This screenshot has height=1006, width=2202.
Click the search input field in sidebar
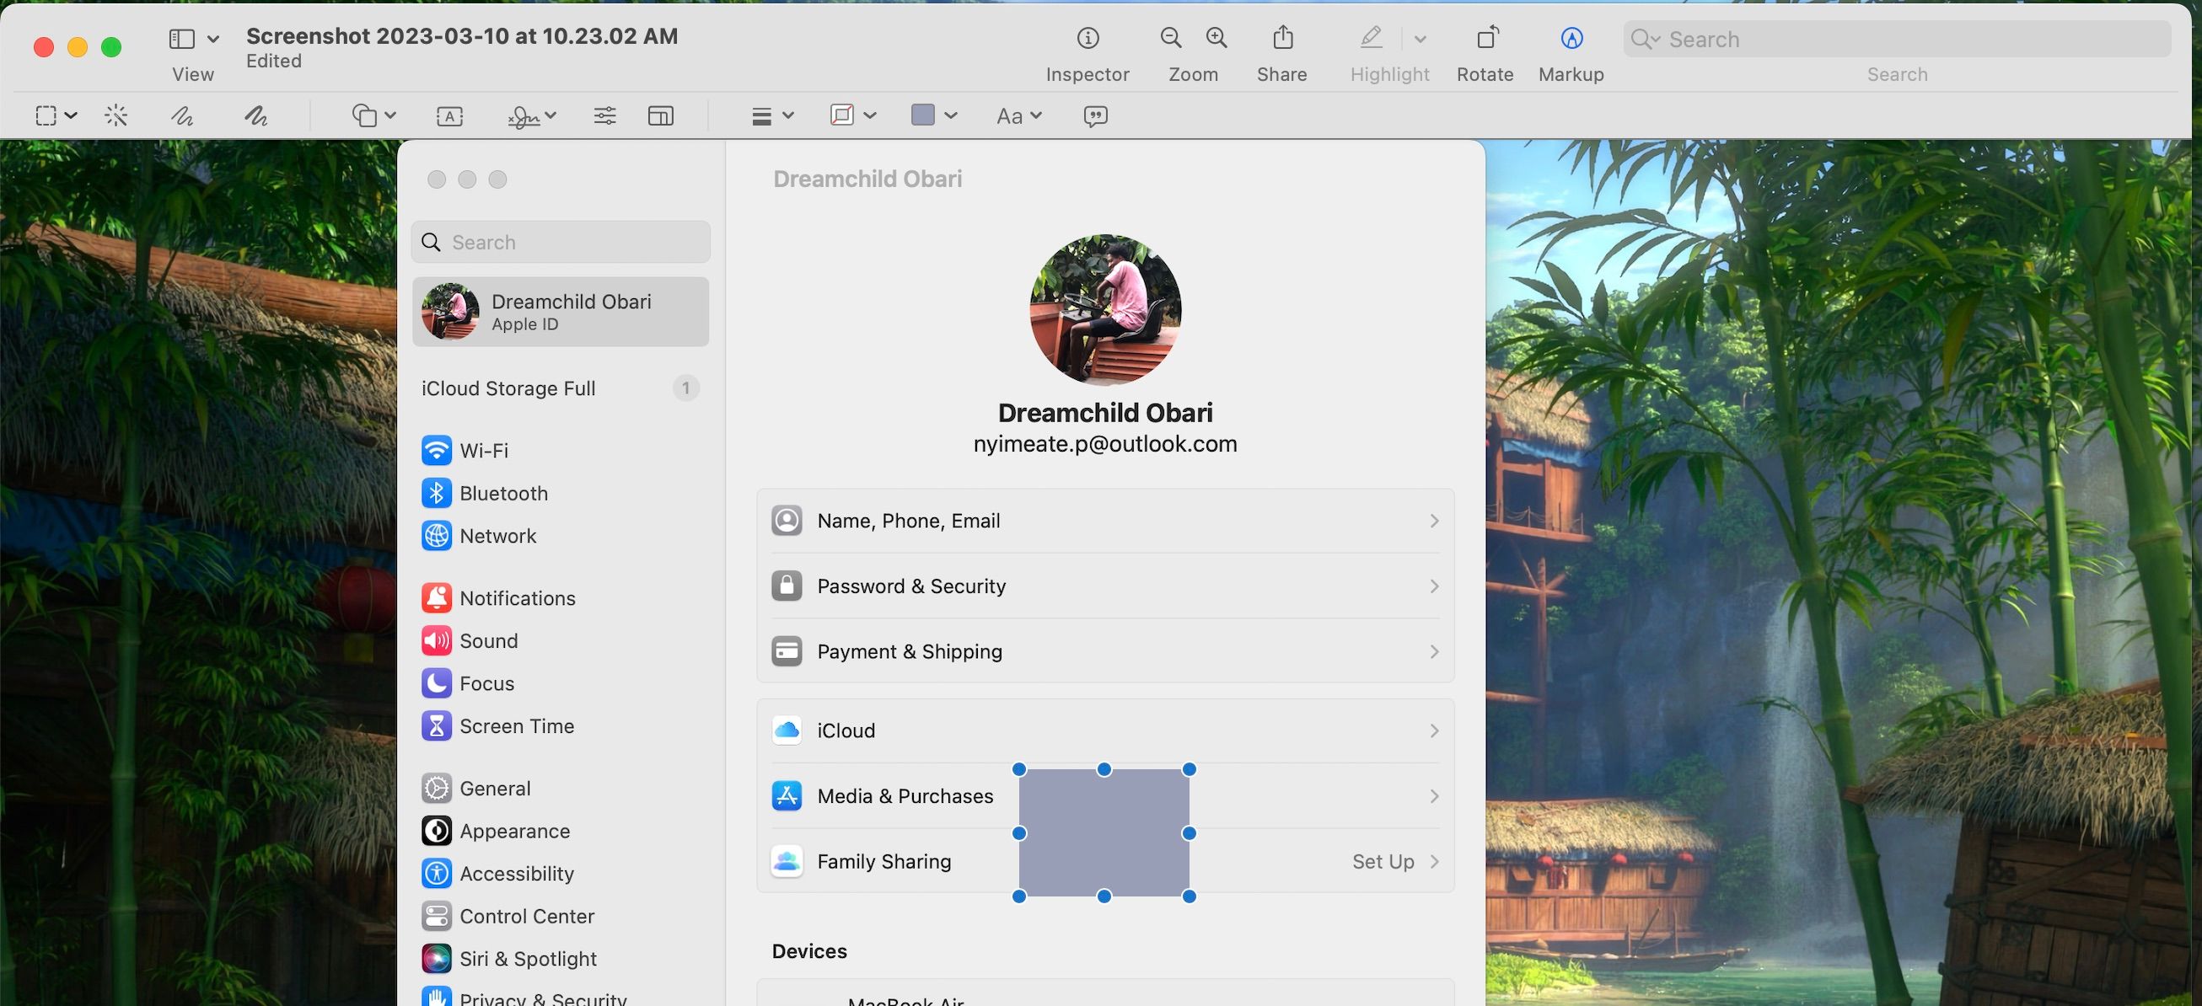tap(561, 241)
